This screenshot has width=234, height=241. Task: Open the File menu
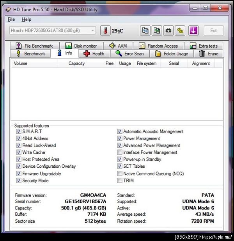point(11,19)
